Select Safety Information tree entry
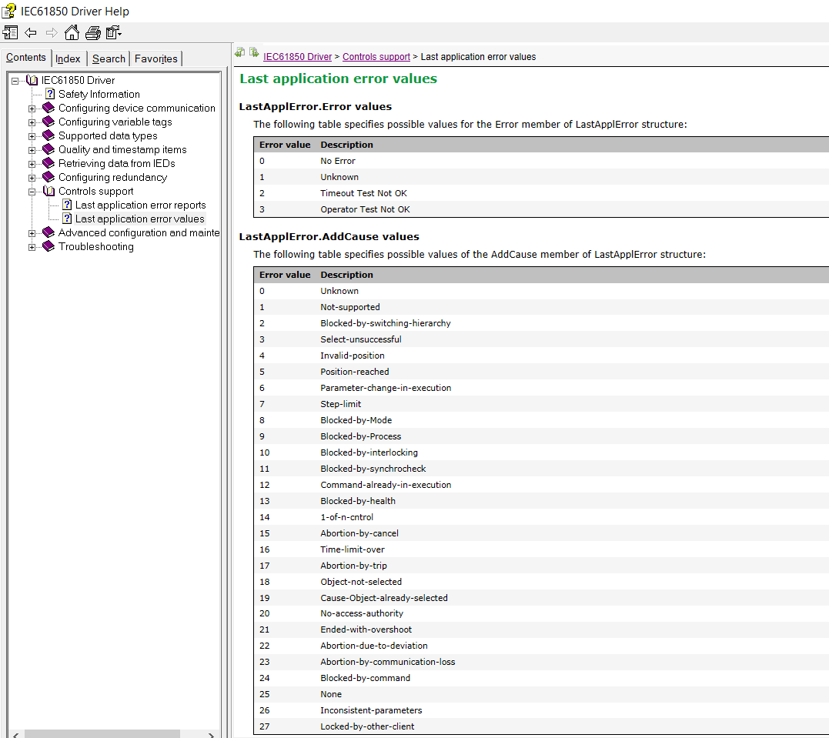 pos(99,94)
